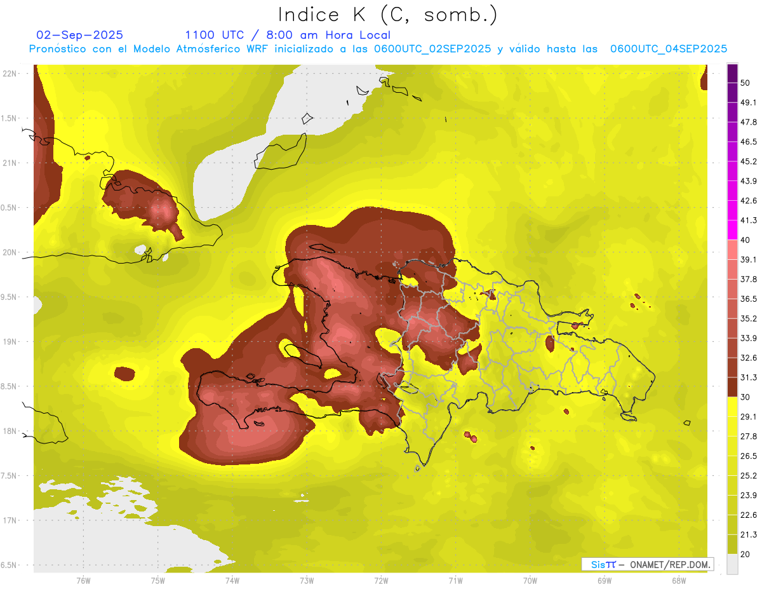762x589 pixels.
Task: Click the colorbar value '32.6'
Action: tap(749, 358)
